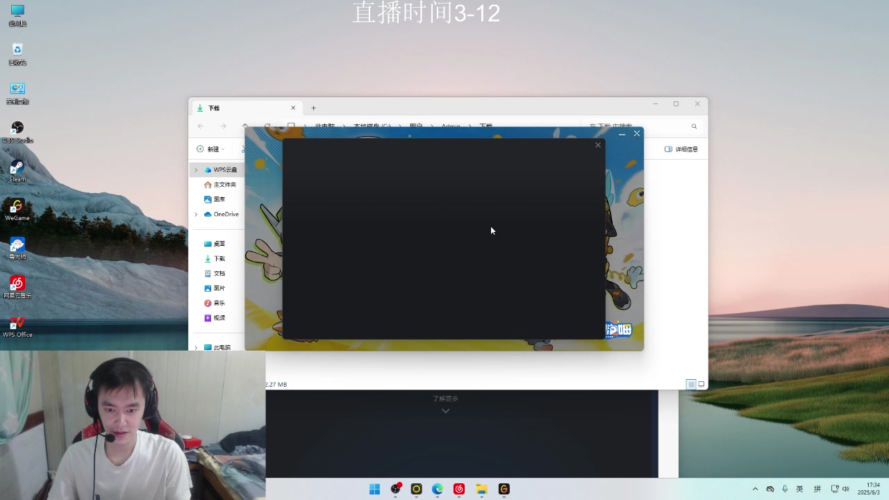Open the 新建 dropdown in Explorer

click(x=210, y=149)
